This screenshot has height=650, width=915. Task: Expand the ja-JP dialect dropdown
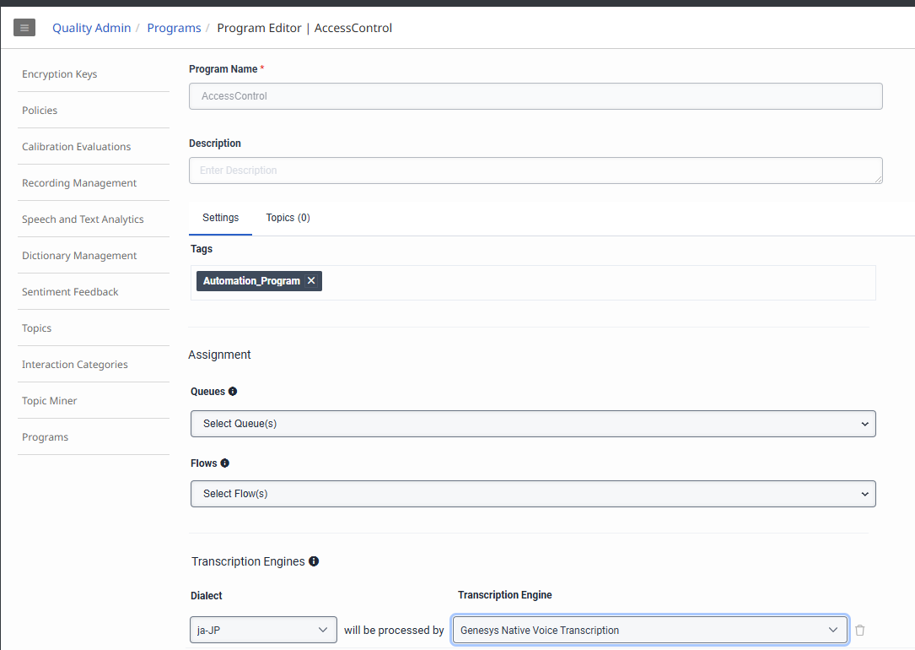click(264, 630)
